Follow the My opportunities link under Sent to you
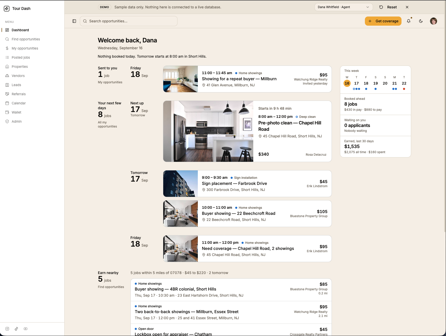446x336 pixels. tap(110, 82)
